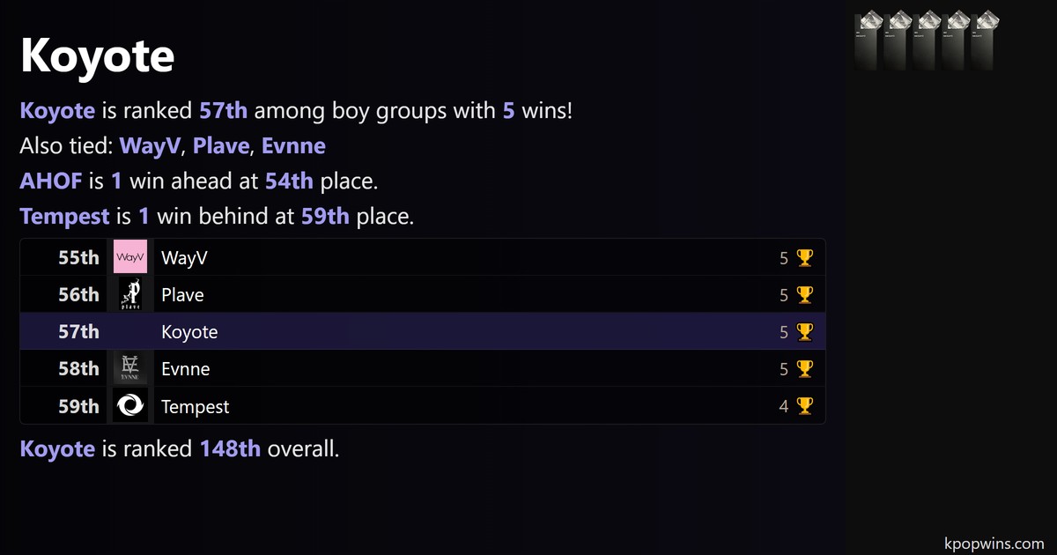Screen dimensions: 1057x555
Task: Click the leftmost award trophy thumbnail at the top
Action: [x=869, y=41]
